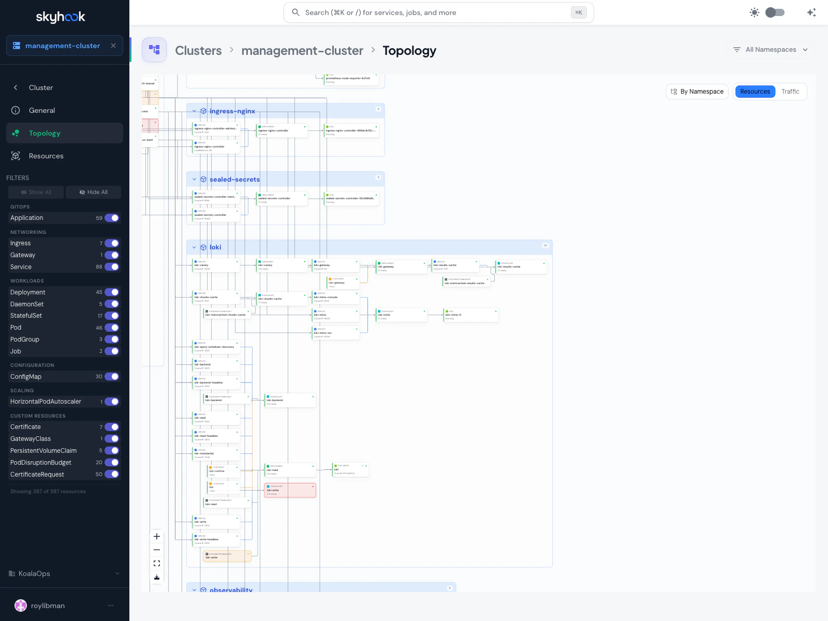Zoom out on the topology canvas

point(157,550)
